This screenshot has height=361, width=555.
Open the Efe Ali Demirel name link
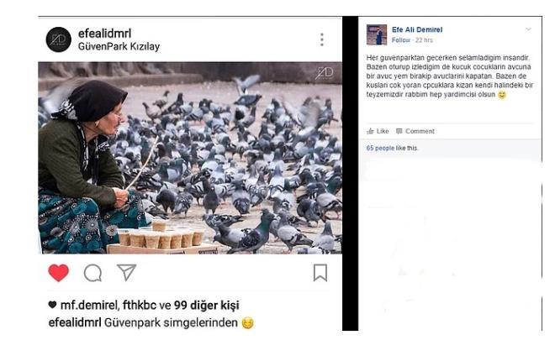pos(417,29)
